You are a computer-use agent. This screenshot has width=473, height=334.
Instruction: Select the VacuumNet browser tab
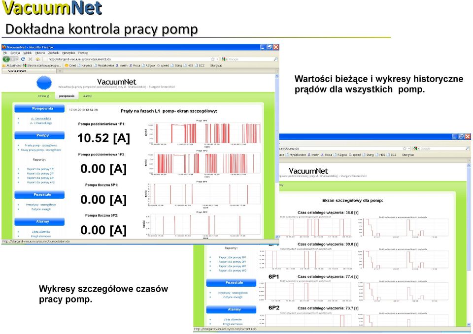[x=29, y=71]
